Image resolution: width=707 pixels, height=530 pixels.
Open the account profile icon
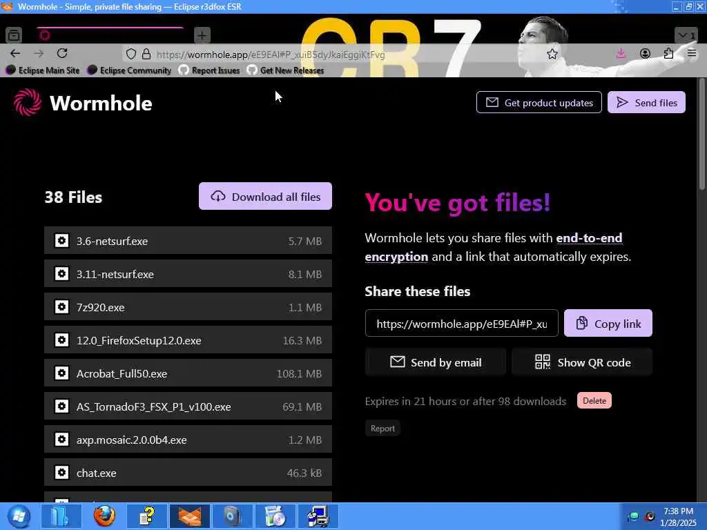(x=645, y=54)
